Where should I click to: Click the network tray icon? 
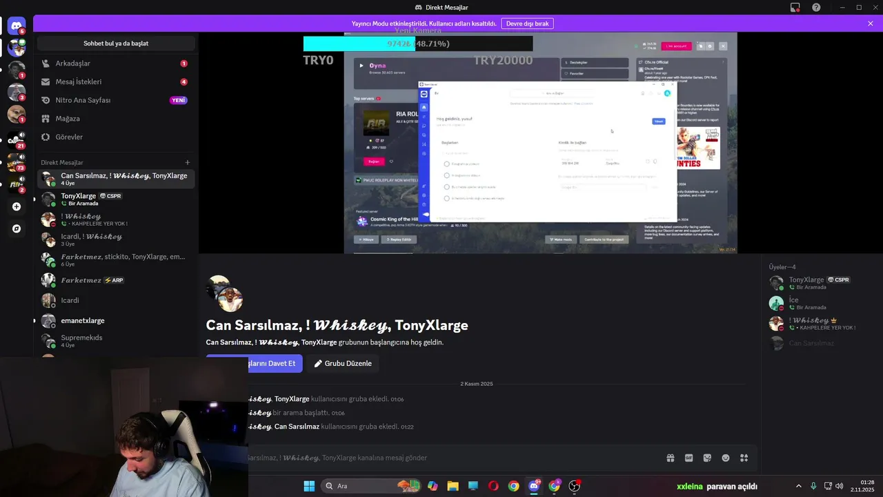(x=827, y=486)
